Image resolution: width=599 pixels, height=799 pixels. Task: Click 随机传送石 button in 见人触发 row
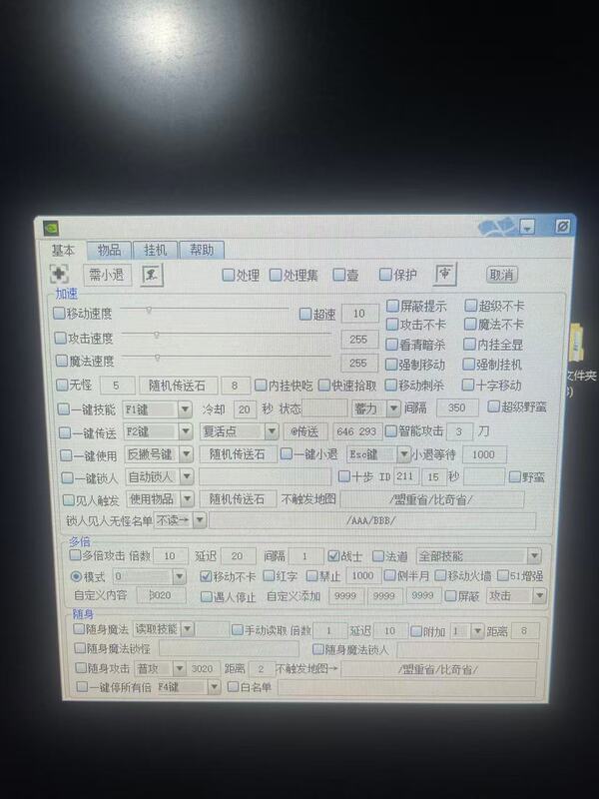tap(238, 498)
